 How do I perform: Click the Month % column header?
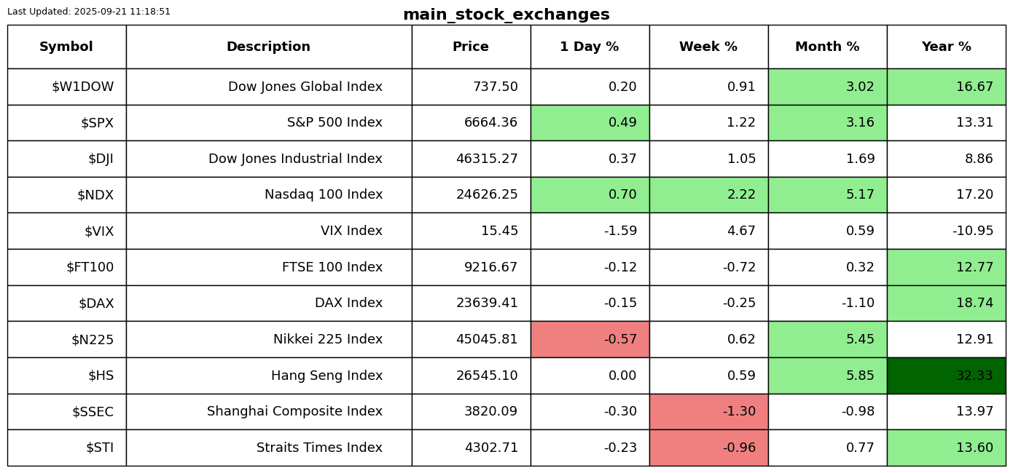(827, 47)
